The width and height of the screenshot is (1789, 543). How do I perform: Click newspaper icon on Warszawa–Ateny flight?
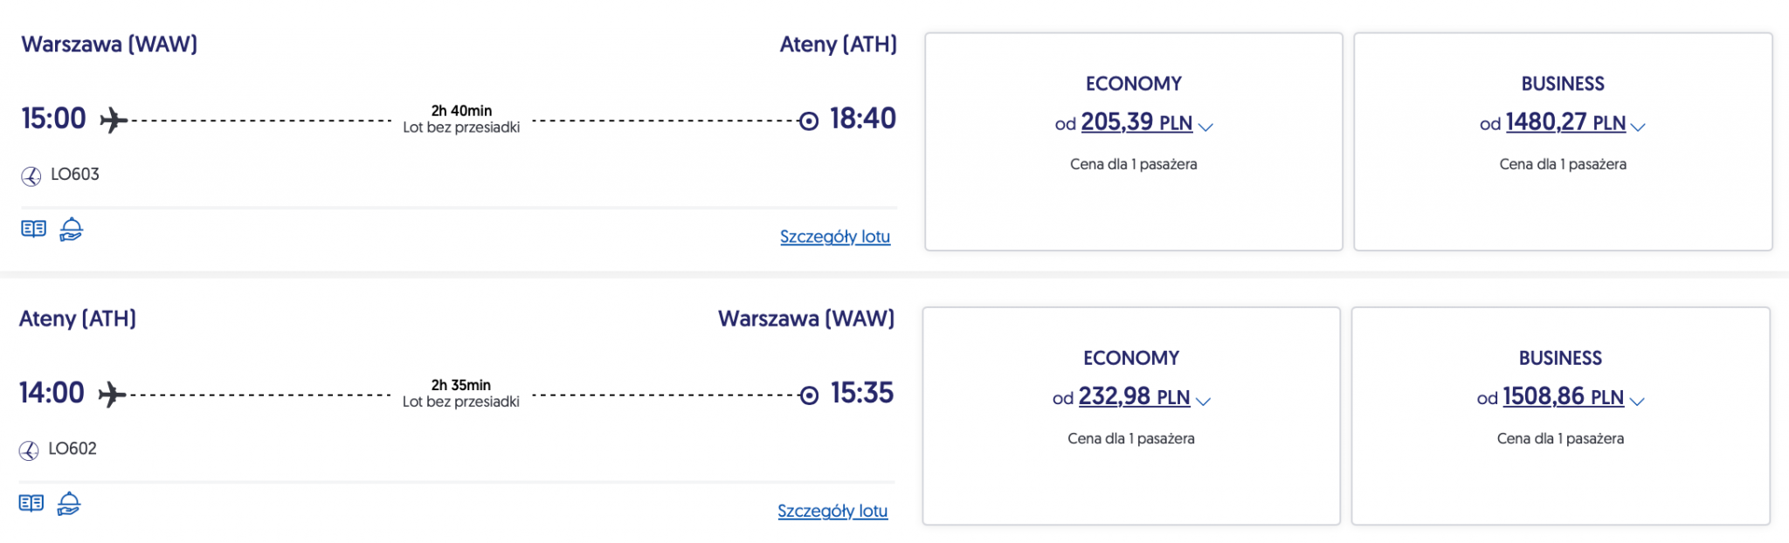coord(33,229)
